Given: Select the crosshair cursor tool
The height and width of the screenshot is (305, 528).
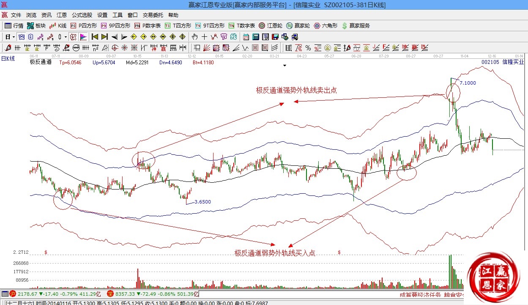Looking at the screenshot, I should click(x=205, y=37).
